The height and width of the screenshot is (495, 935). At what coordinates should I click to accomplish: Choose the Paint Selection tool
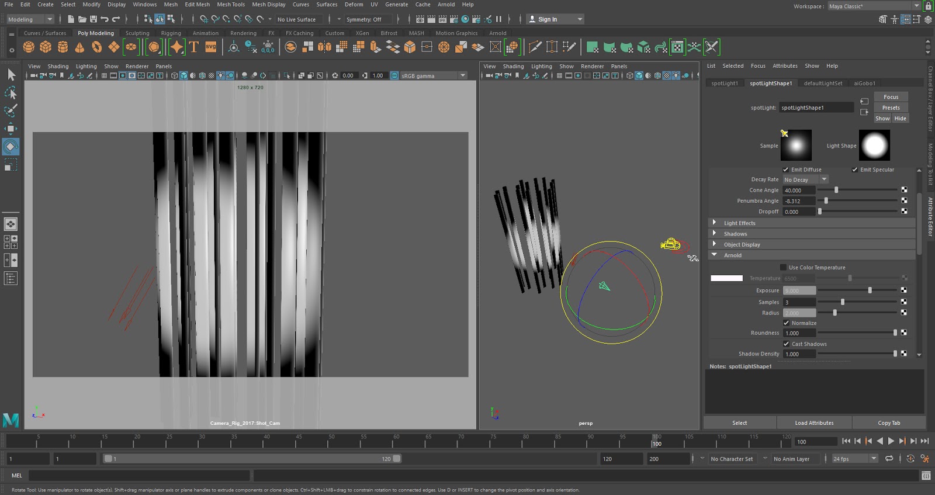coord(11,110)
